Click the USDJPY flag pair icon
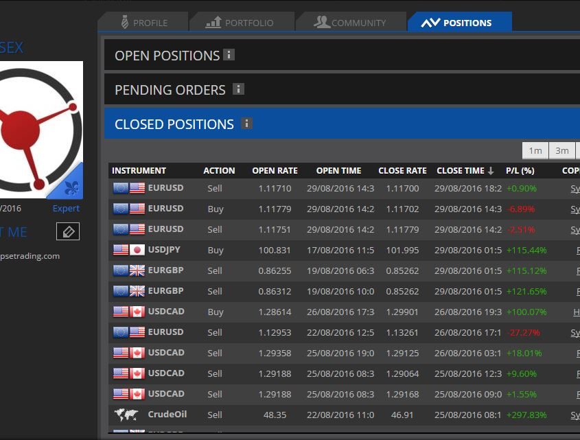Viewport: 580px width, 440px height. [x=128, y=250]
